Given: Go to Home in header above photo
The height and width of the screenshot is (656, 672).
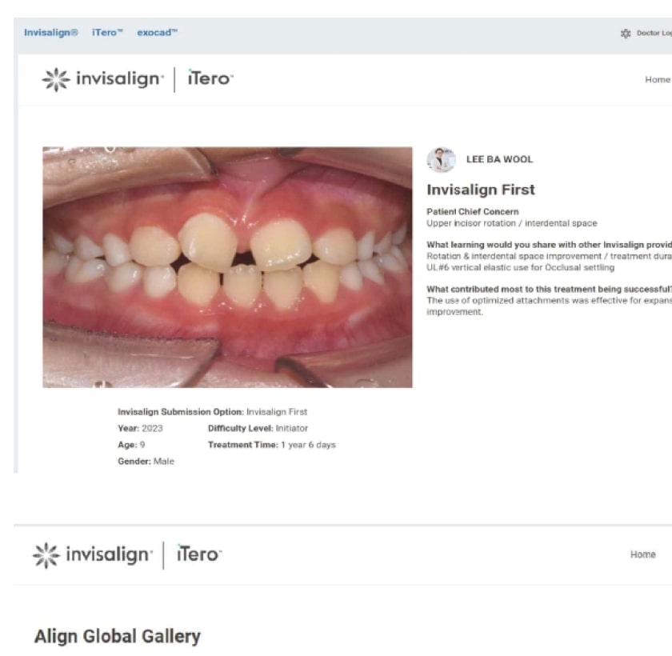Looking at the screenshot, I should pos(657,80).
